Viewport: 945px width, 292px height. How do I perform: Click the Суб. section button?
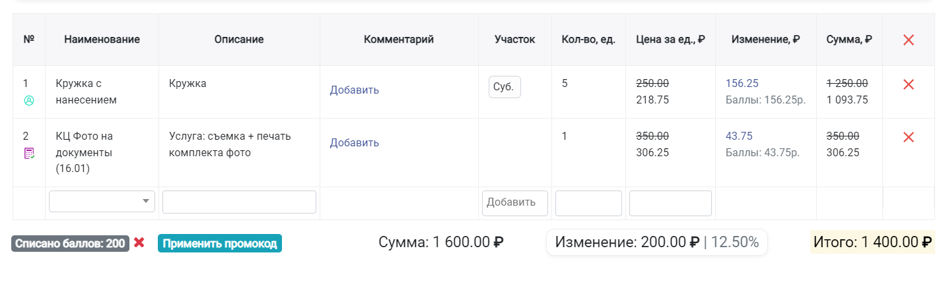point(505,87)
